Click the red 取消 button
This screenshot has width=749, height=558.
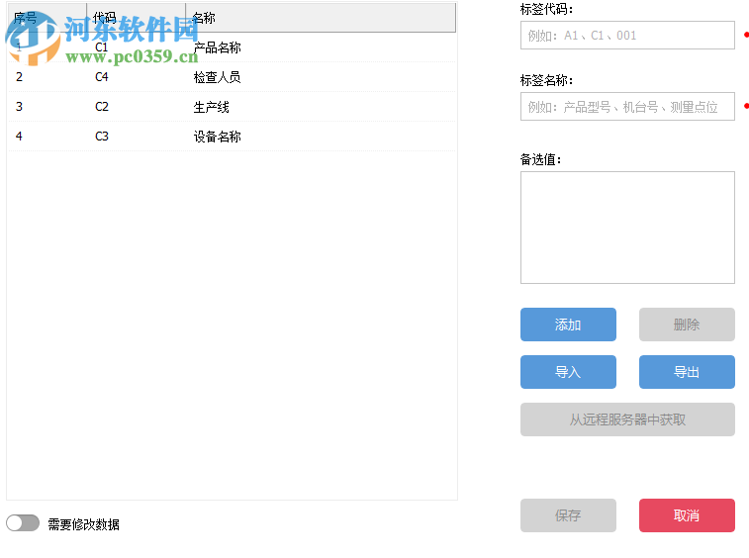tap(687, 515)
